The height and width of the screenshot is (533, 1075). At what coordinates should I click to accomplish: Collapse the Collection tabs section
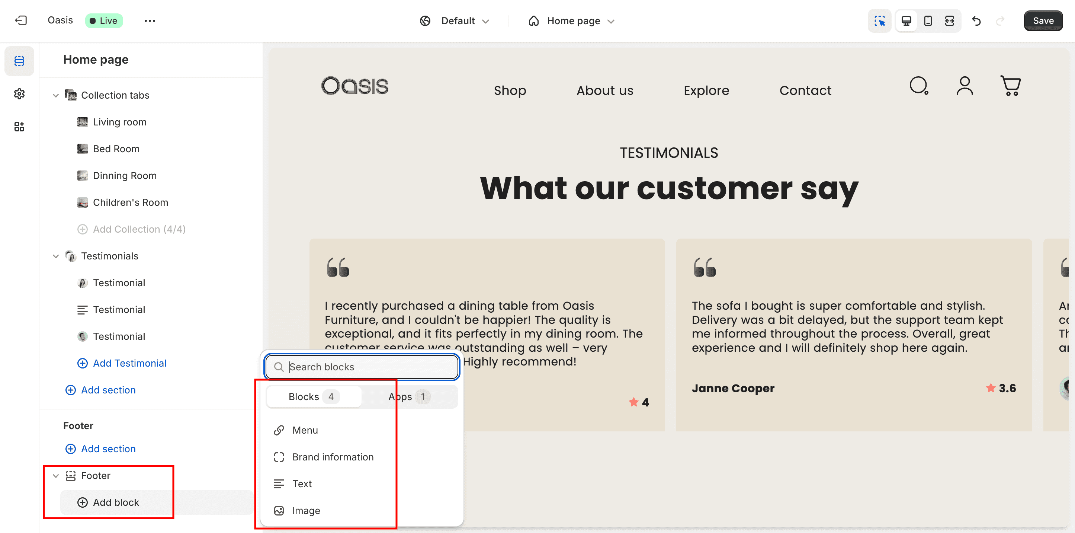click(55, 95)
